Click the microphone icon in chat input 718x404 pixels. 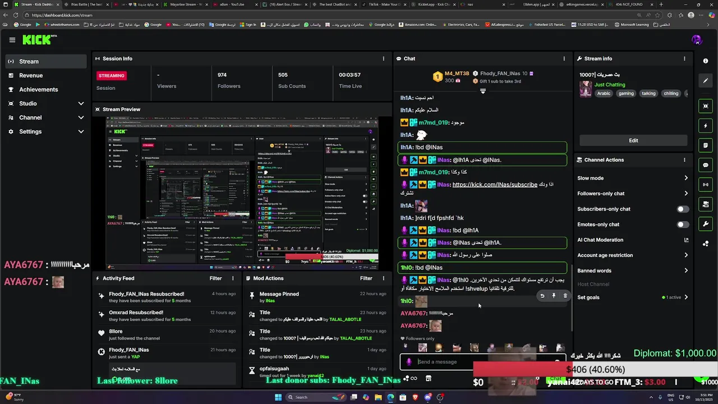tap(409, 362)
